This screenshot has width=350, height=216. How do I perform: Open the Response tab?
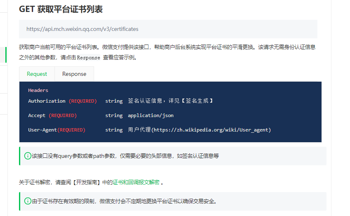pos(74,74)
